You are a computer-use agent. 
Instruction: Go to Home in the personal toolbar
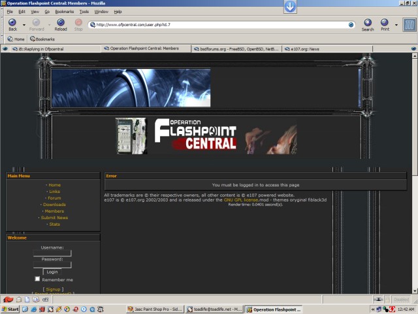pyautogui.click(x=16, y=39)
